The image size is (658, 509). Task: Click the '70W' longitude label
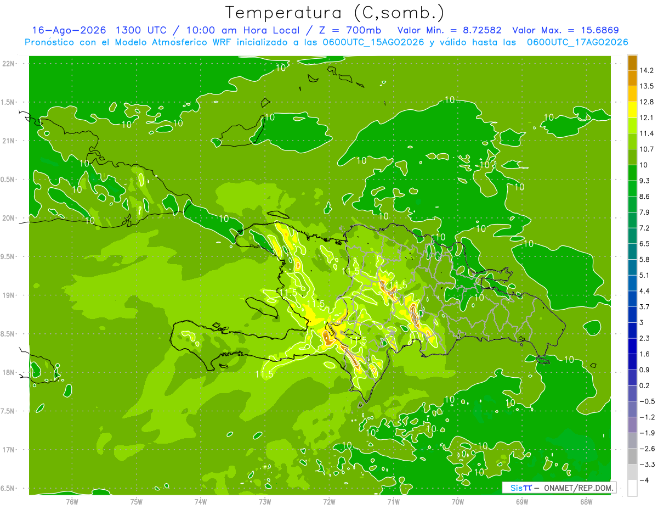458,502
